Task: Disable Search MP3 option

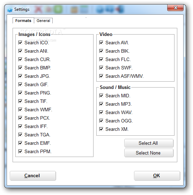Action: click(101, 104)
